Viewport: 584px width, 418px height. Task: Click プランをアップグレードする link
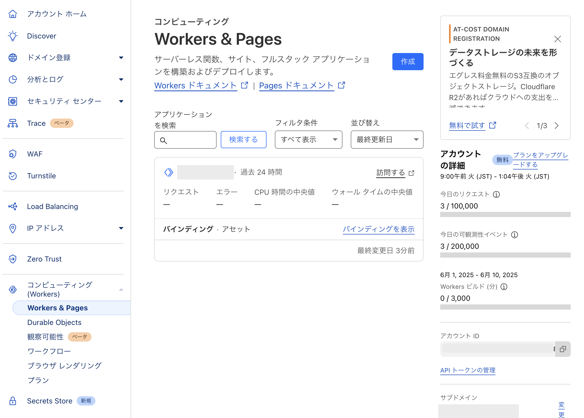coord(541,160)
